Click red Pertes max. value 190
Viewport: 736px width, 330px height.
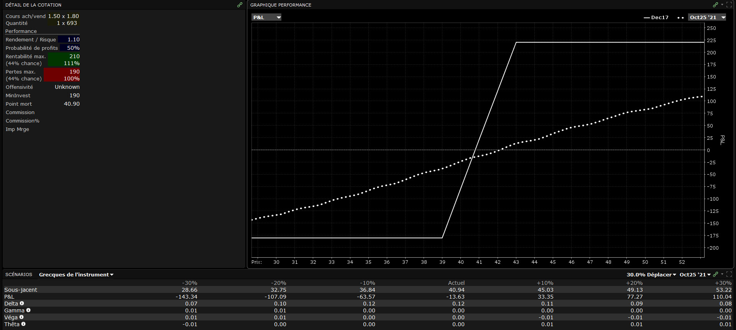click(x=74, y=72)
